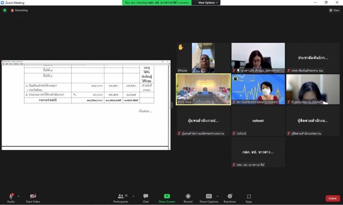Unmute using the Audio microphone icon
The image size is (343, 205).
click(x=11, y=196)
